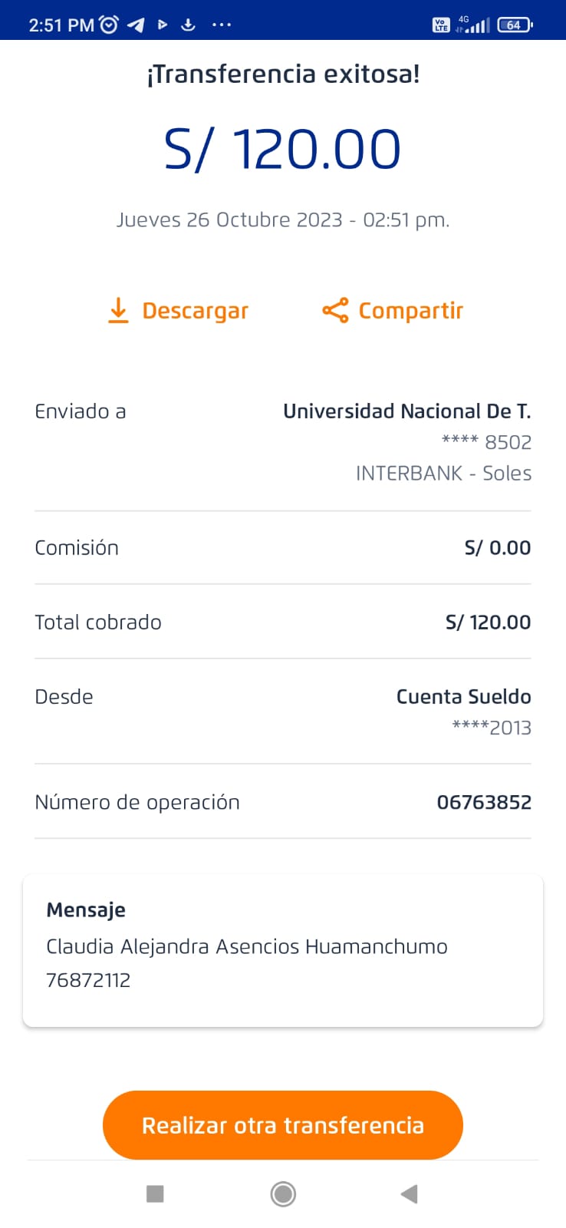Tap the Universidad Nacional De T. recipient

pos(406,411)
